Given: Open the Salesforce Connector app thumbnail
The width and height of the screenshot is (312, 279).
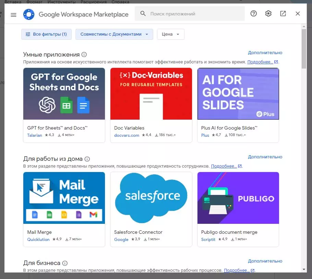Looking at the screenshot, I should pos(151,198).
